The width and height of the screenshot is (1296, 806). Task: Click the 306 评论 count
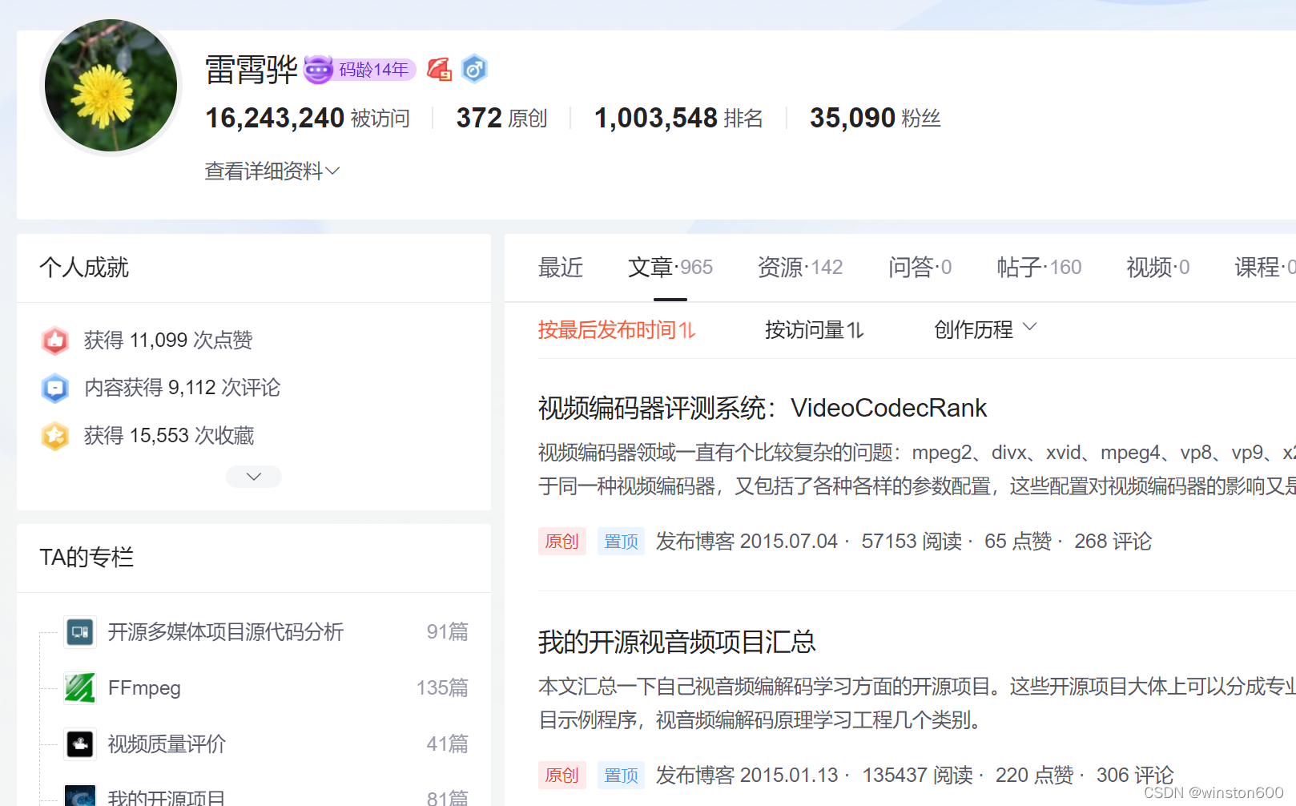coord(1134,776)
